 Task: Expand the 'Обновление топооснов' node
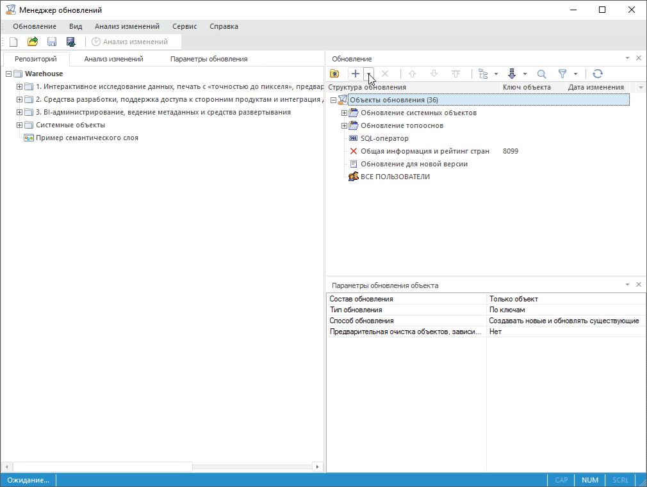point(344,126)
